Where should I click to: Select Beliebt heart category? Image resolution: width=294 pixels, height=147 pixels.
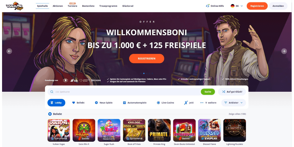click(78, 103)
